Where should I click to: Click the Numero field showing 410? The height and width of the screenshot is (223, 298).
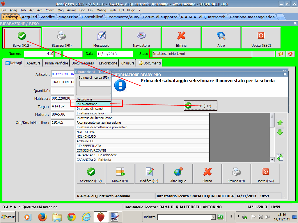pyautogui.click(x=39, y=54)
